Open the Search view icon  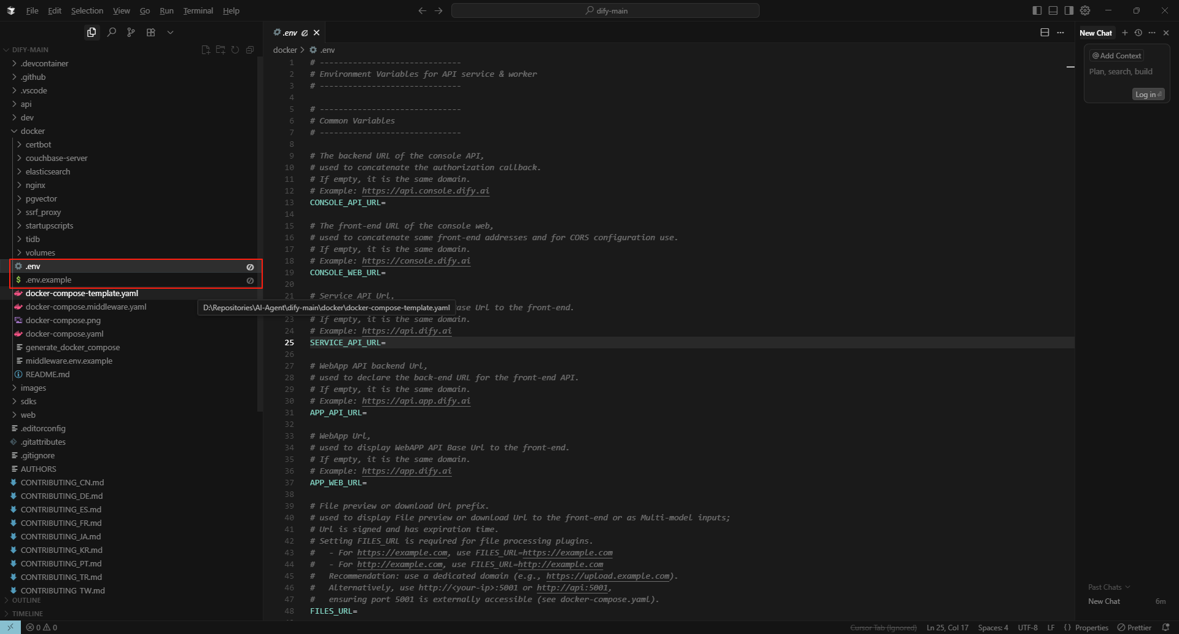point(111,33)
